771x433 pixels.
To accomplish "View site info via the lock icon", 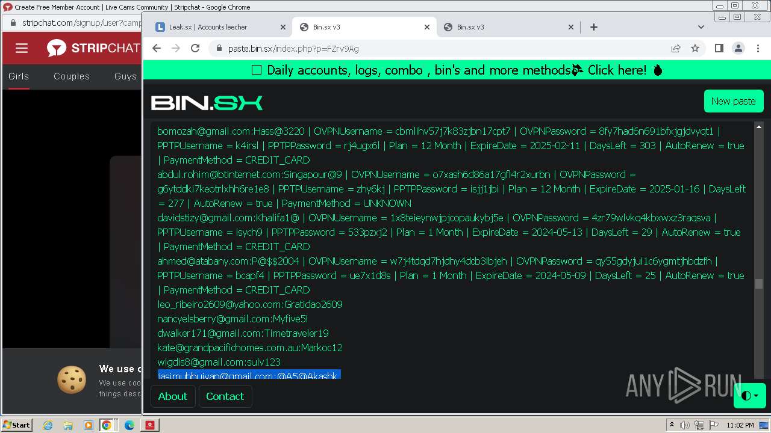I will point(218,49).
